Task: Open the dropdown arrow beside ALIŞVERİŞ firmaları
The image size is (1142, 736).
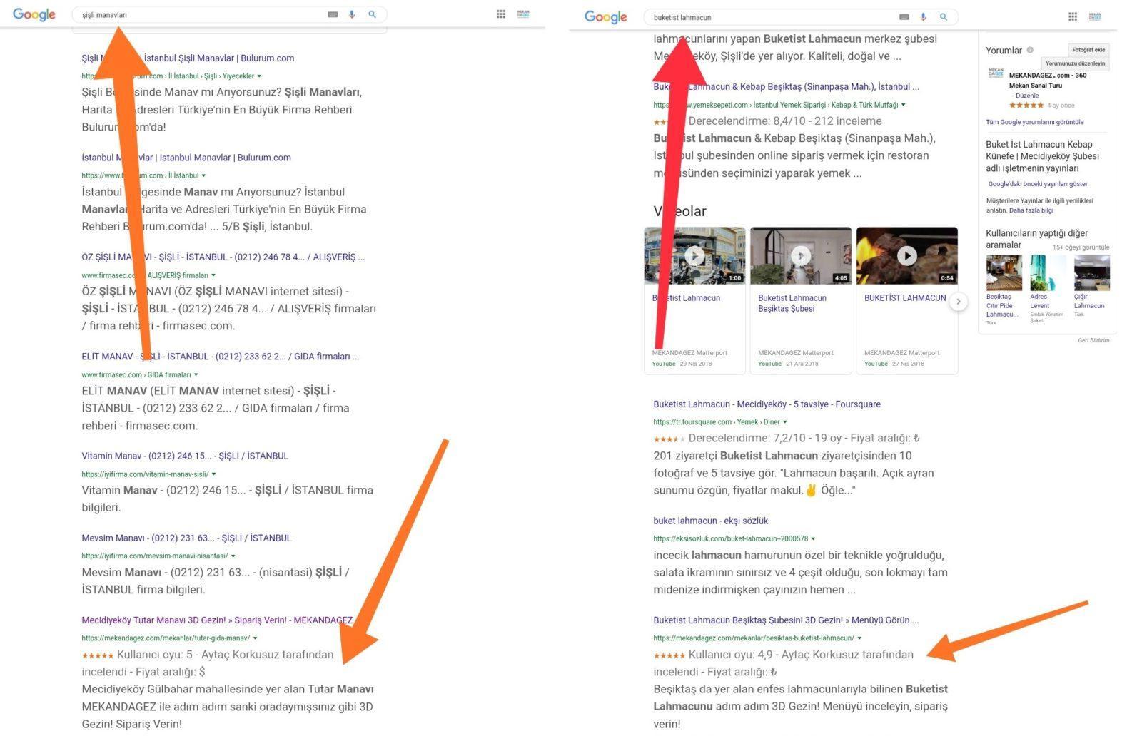Action: tap(213, 275)
